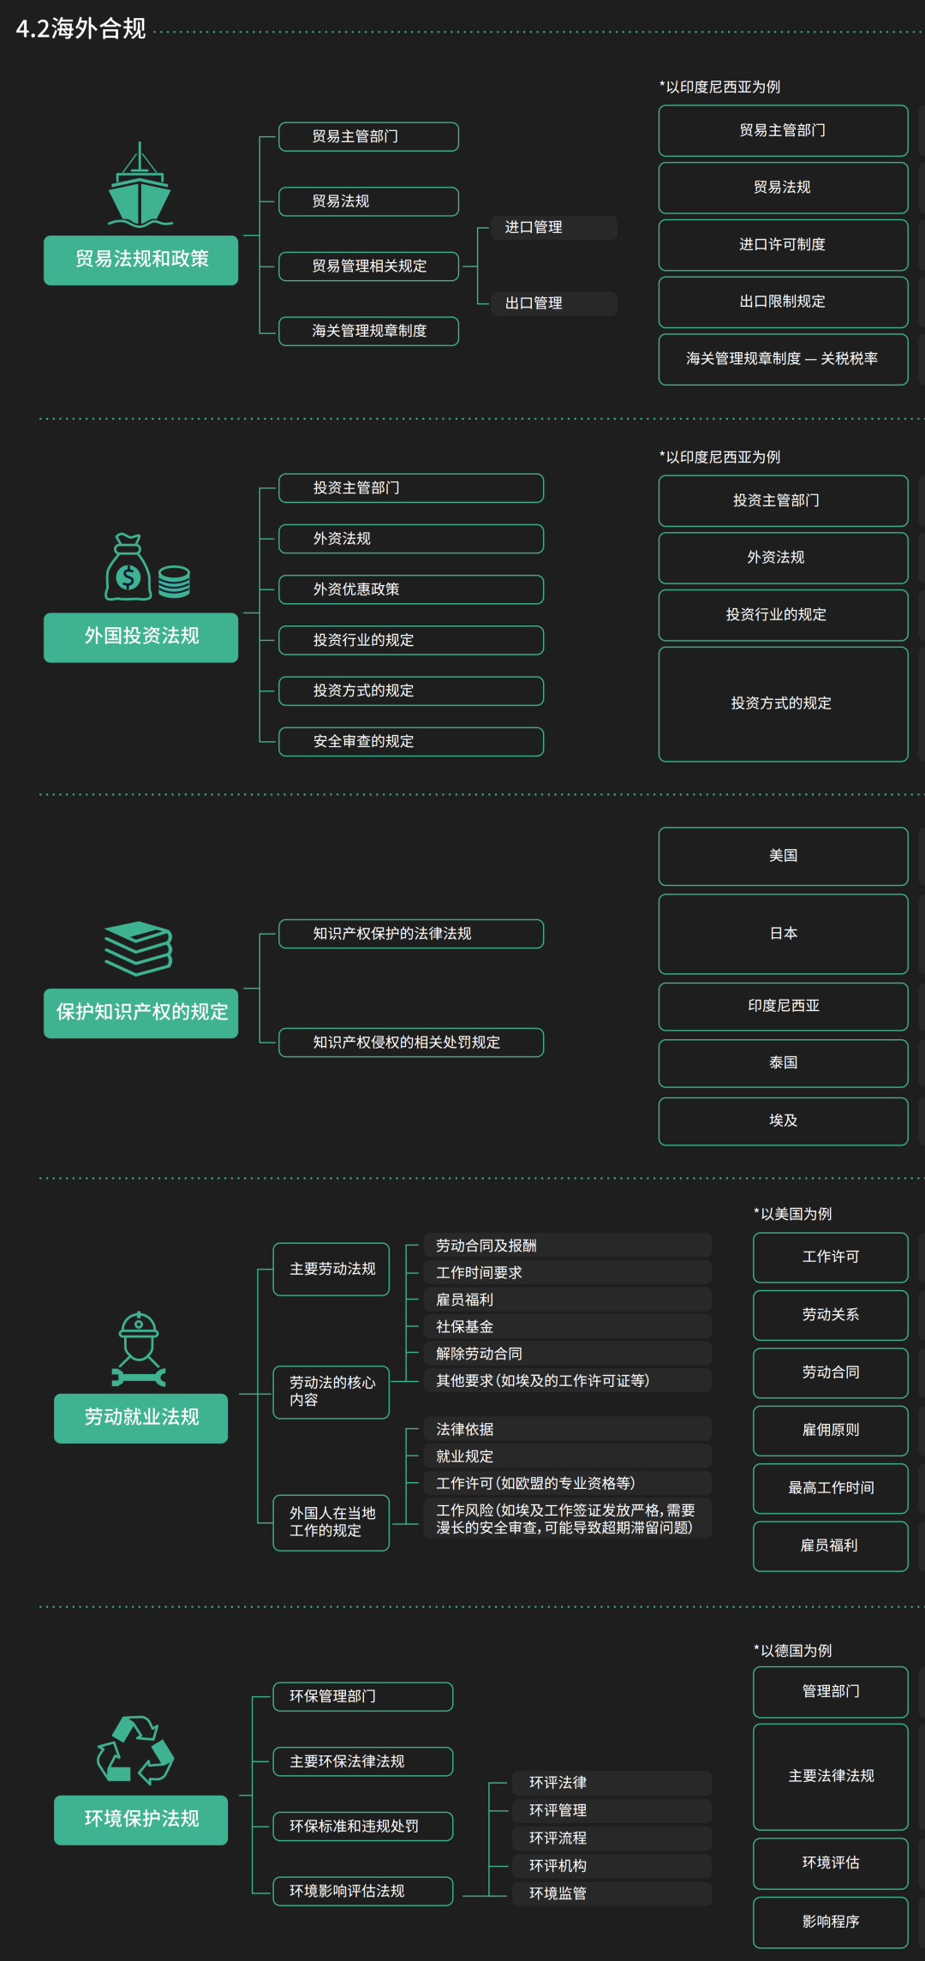Expand the 贸易管理相关规定 node
The width and height of the screenshot is (925, 1961).
click(x=369, y=266)
